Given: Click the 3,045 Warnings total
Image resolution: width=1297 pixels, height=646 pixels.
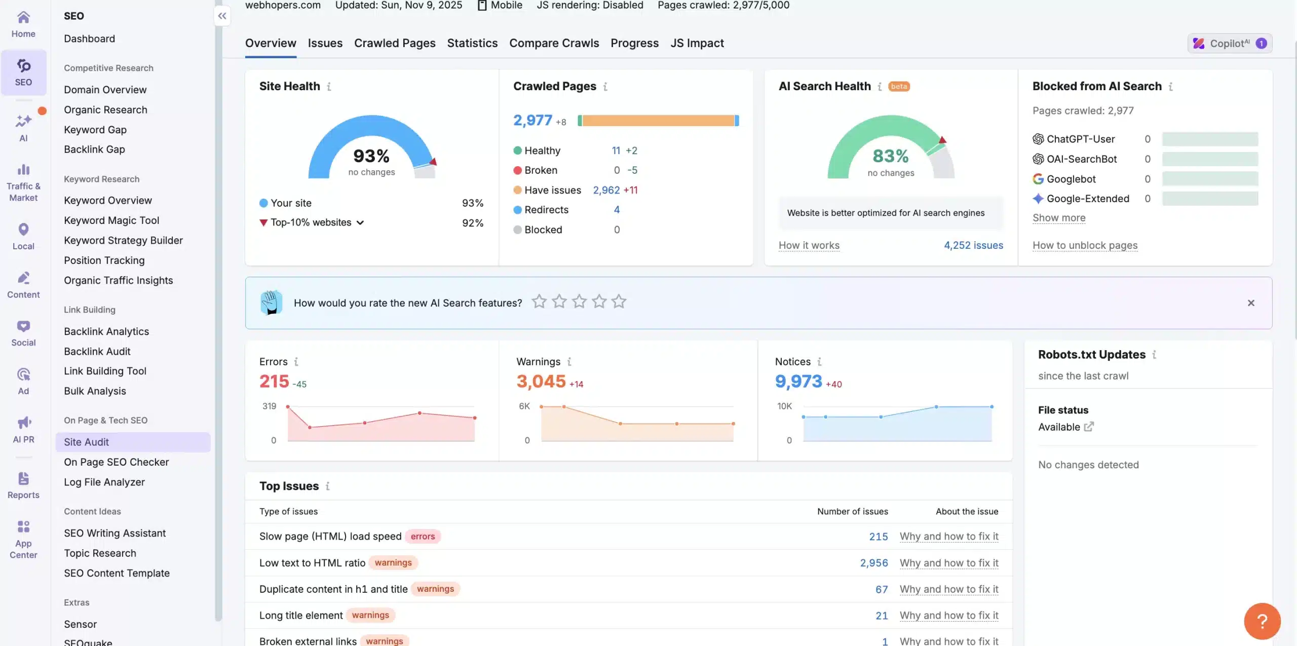Looking at the screenshot, I should [541, 381].
